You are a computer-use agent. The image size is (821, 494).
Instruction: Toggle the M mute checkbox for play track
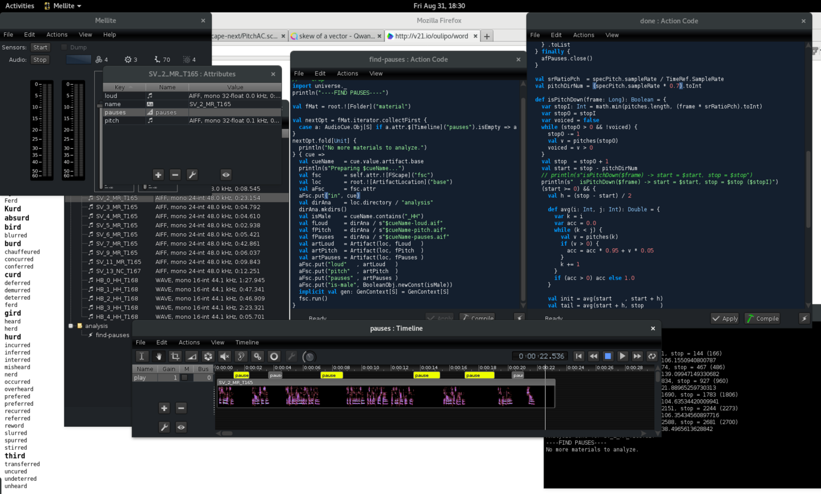[x=185, y=378]
